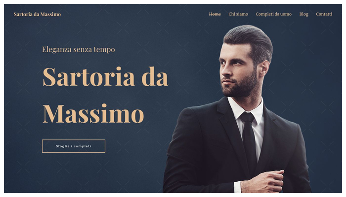Click the white shirt cuff
Screen dimensions: 346x197
pyautogui.click(x=237, y=187)
